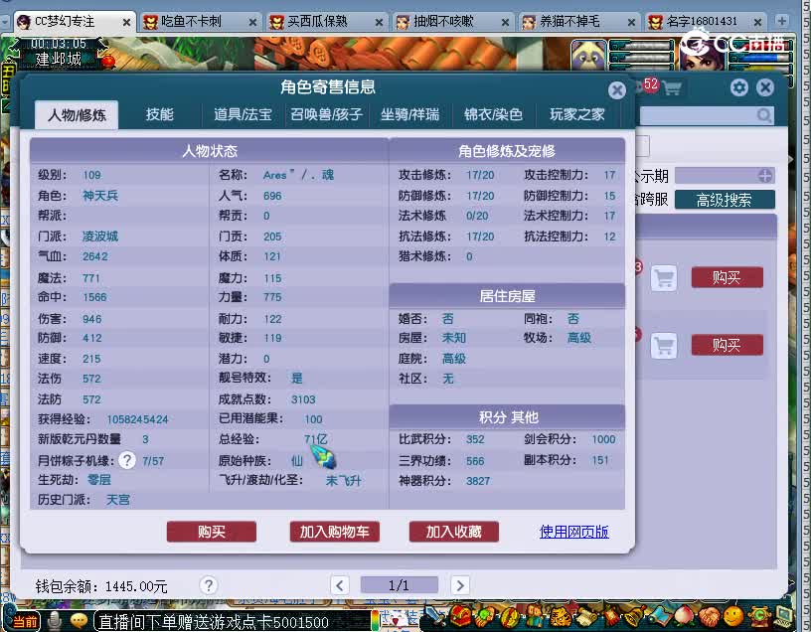The image size is (811, 632).
Task: Click the microphone icon in the chat bar
Action: [x=55, y=621]
